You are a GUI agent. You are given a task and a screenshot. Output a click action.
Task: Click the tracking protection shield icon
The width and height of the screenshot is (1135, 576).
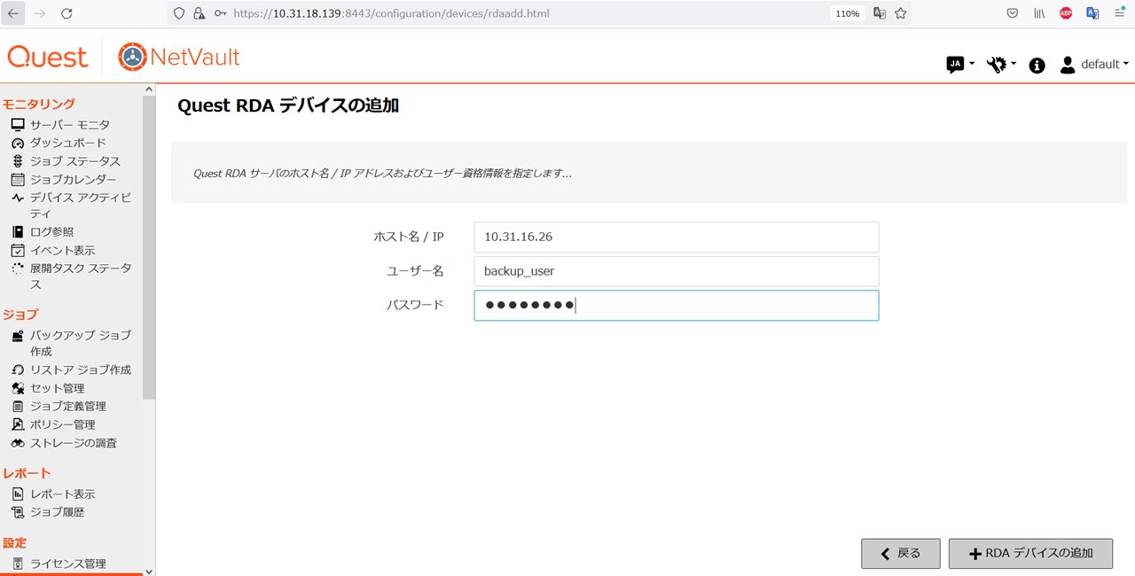(179, 13)
